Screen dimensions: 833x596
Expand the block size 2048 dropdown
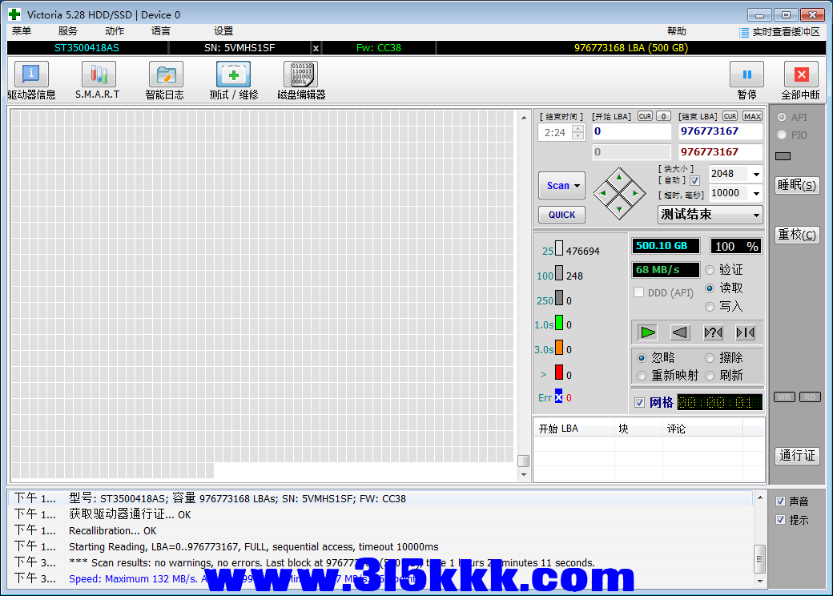coord(755,174)
